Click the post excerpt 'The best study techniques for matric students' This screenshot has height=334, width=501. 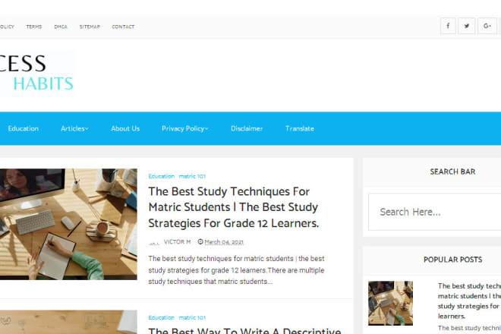coord(236,270)
